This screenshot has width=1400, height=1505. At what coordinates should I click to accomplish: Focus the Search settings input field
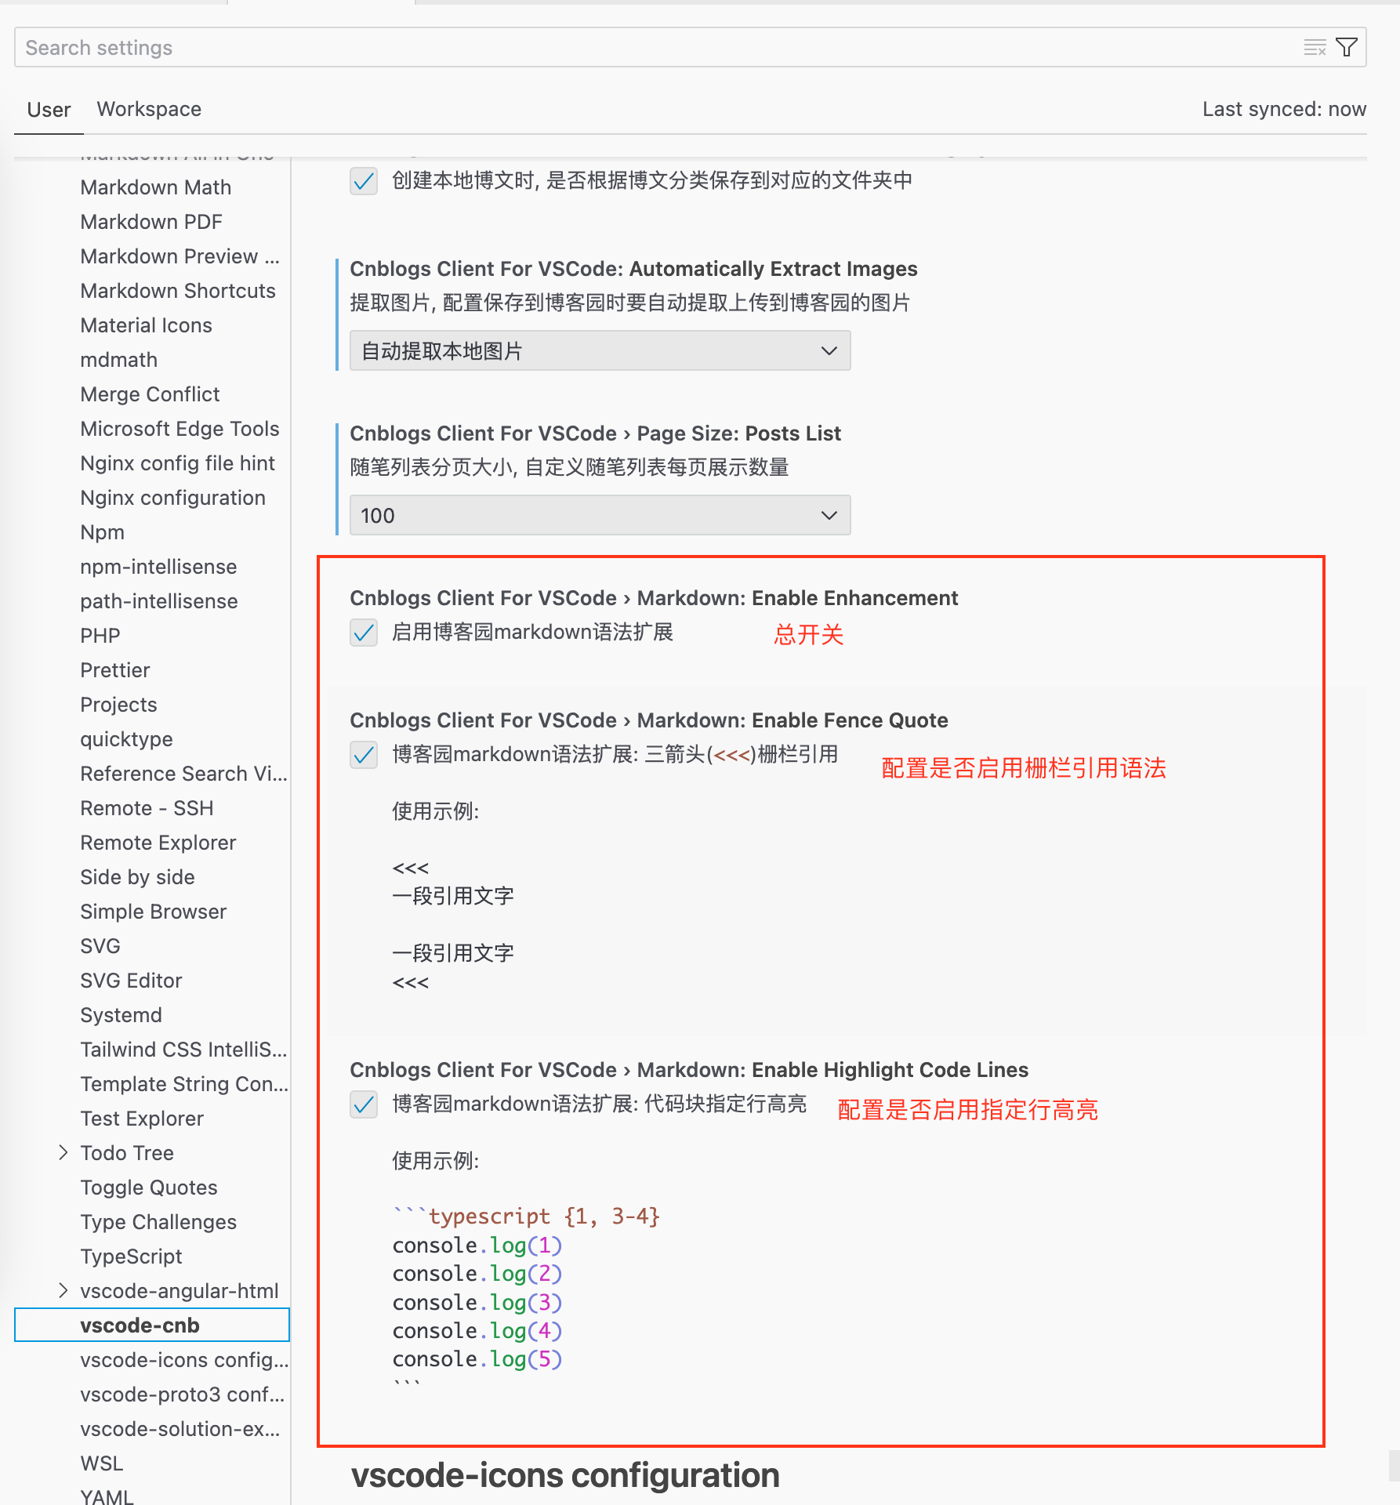690,48
